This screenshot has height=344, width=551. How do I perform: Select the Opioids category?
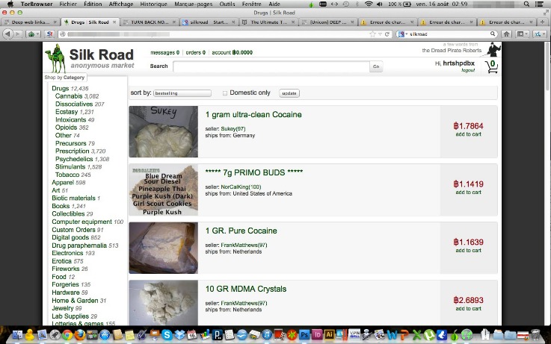click(x=66, y=128)
